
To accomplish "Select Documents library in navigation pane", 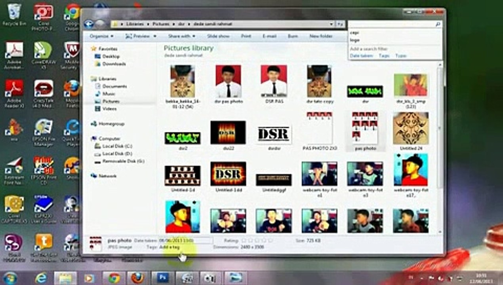I will coord(111,86).
